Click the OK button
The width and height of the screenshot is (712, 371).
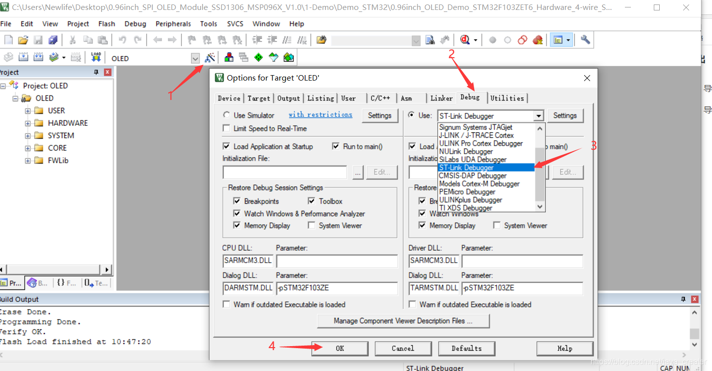340,349
